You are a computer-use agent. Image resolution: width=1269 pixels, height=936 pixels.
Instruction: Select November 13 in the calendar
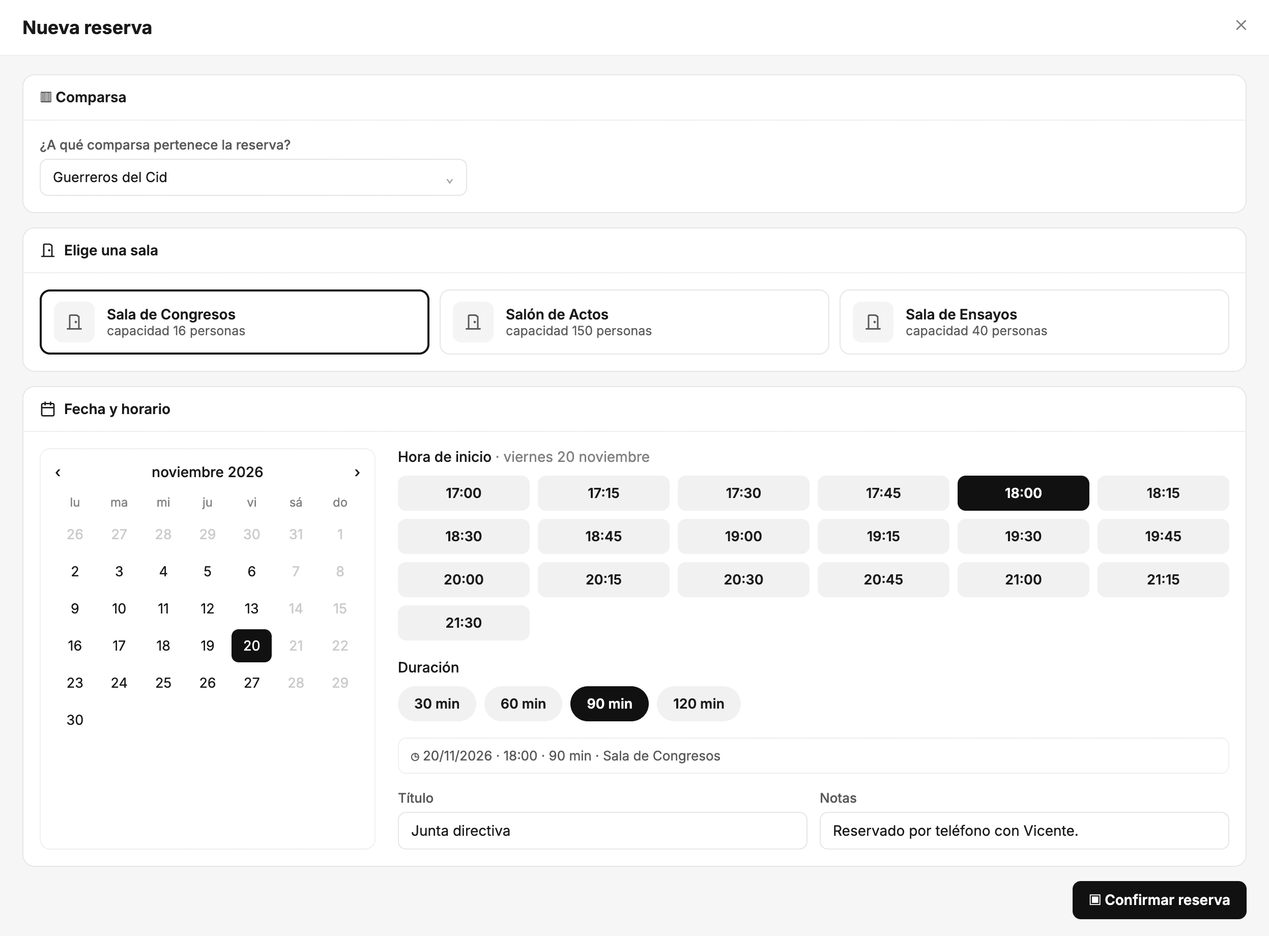pyautogui.click(x=252, y=608)
